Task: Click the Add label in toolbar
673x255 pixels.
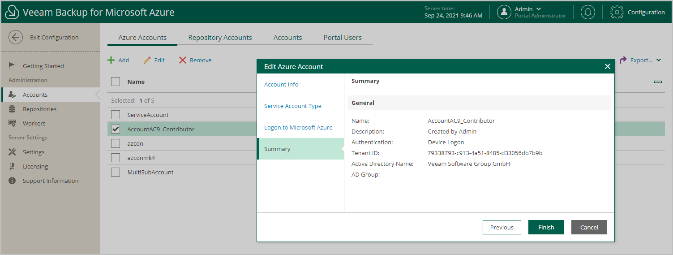Action: point(124,60)
